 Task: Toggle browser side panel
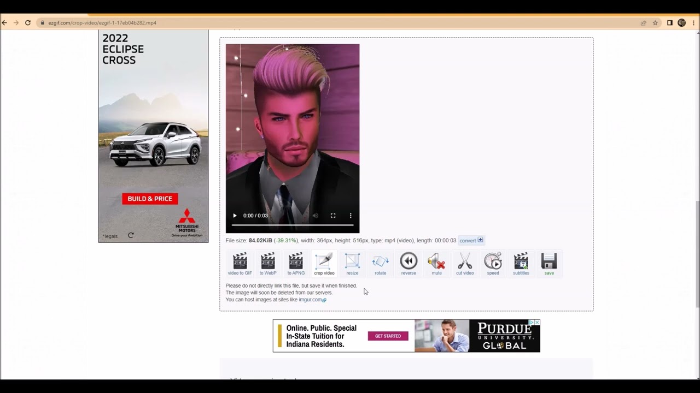670,23
